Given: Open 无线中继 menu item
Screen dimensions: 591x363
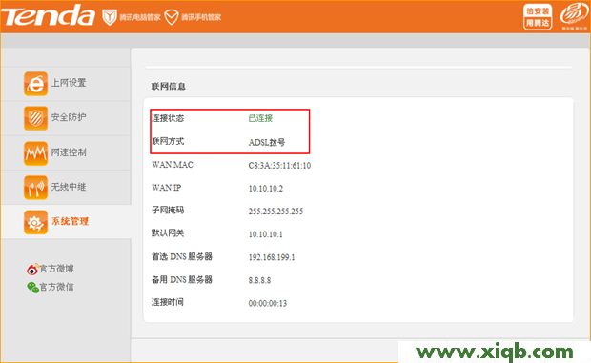Looking at the screenshot, I should tap(66, 188).
